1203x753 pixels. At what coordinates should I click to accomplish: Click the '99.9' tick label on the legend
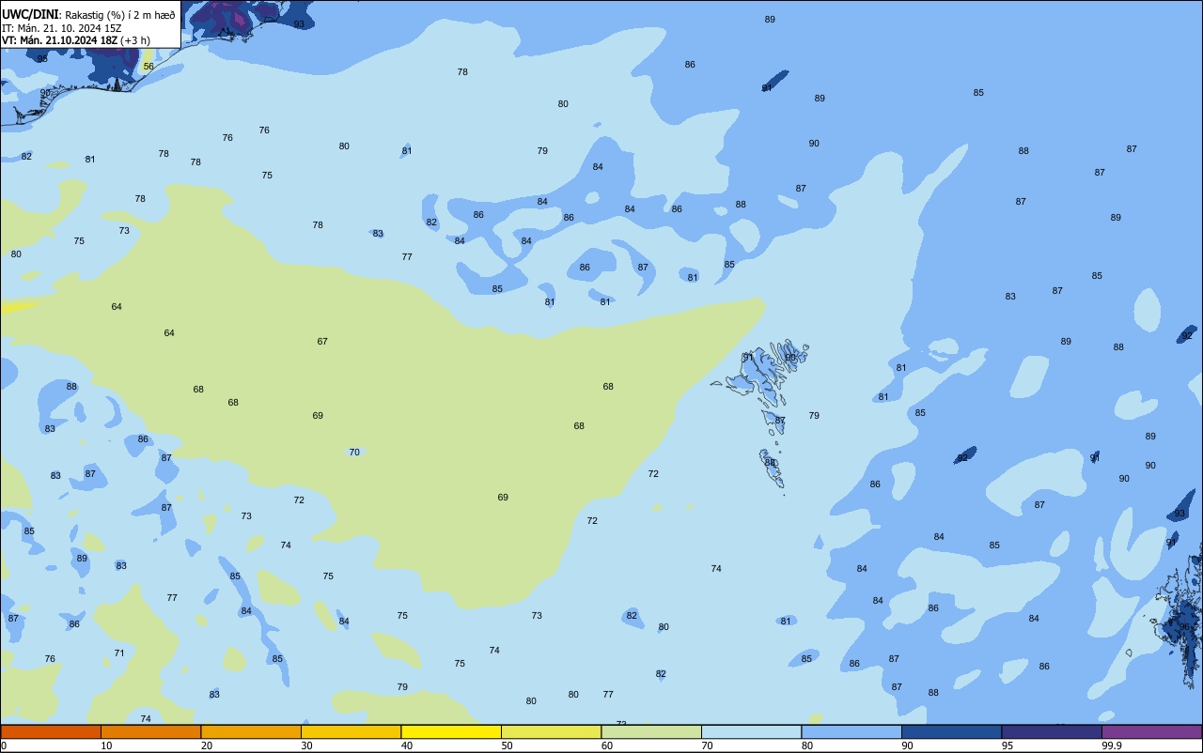pyautogui.click(x=1112, y=745)
